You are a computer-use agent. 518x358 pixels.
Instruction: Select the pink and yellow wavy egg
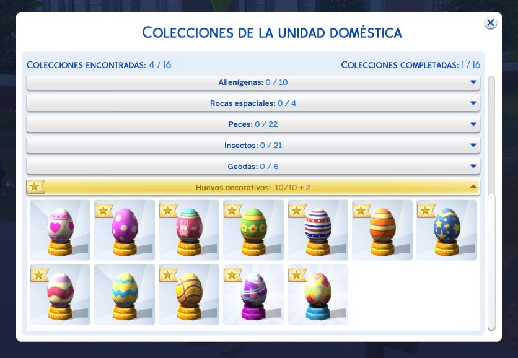(x=60, y=294)
